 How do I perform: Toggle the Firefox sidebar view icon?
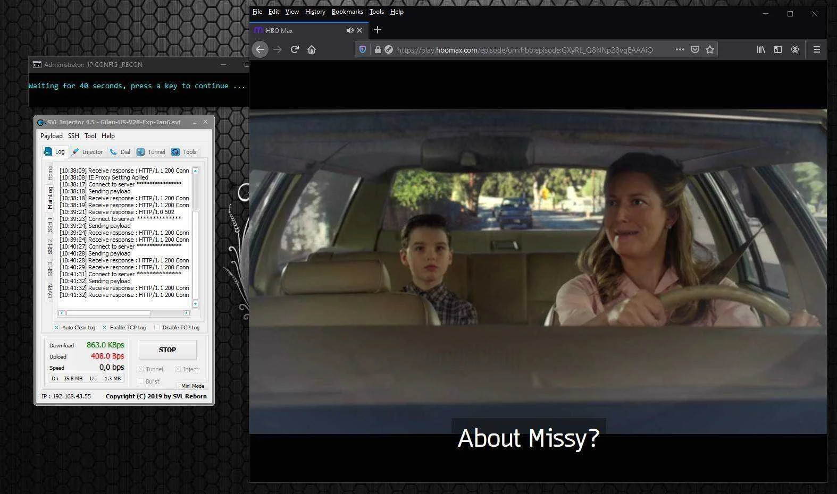[x=778, y=49]
